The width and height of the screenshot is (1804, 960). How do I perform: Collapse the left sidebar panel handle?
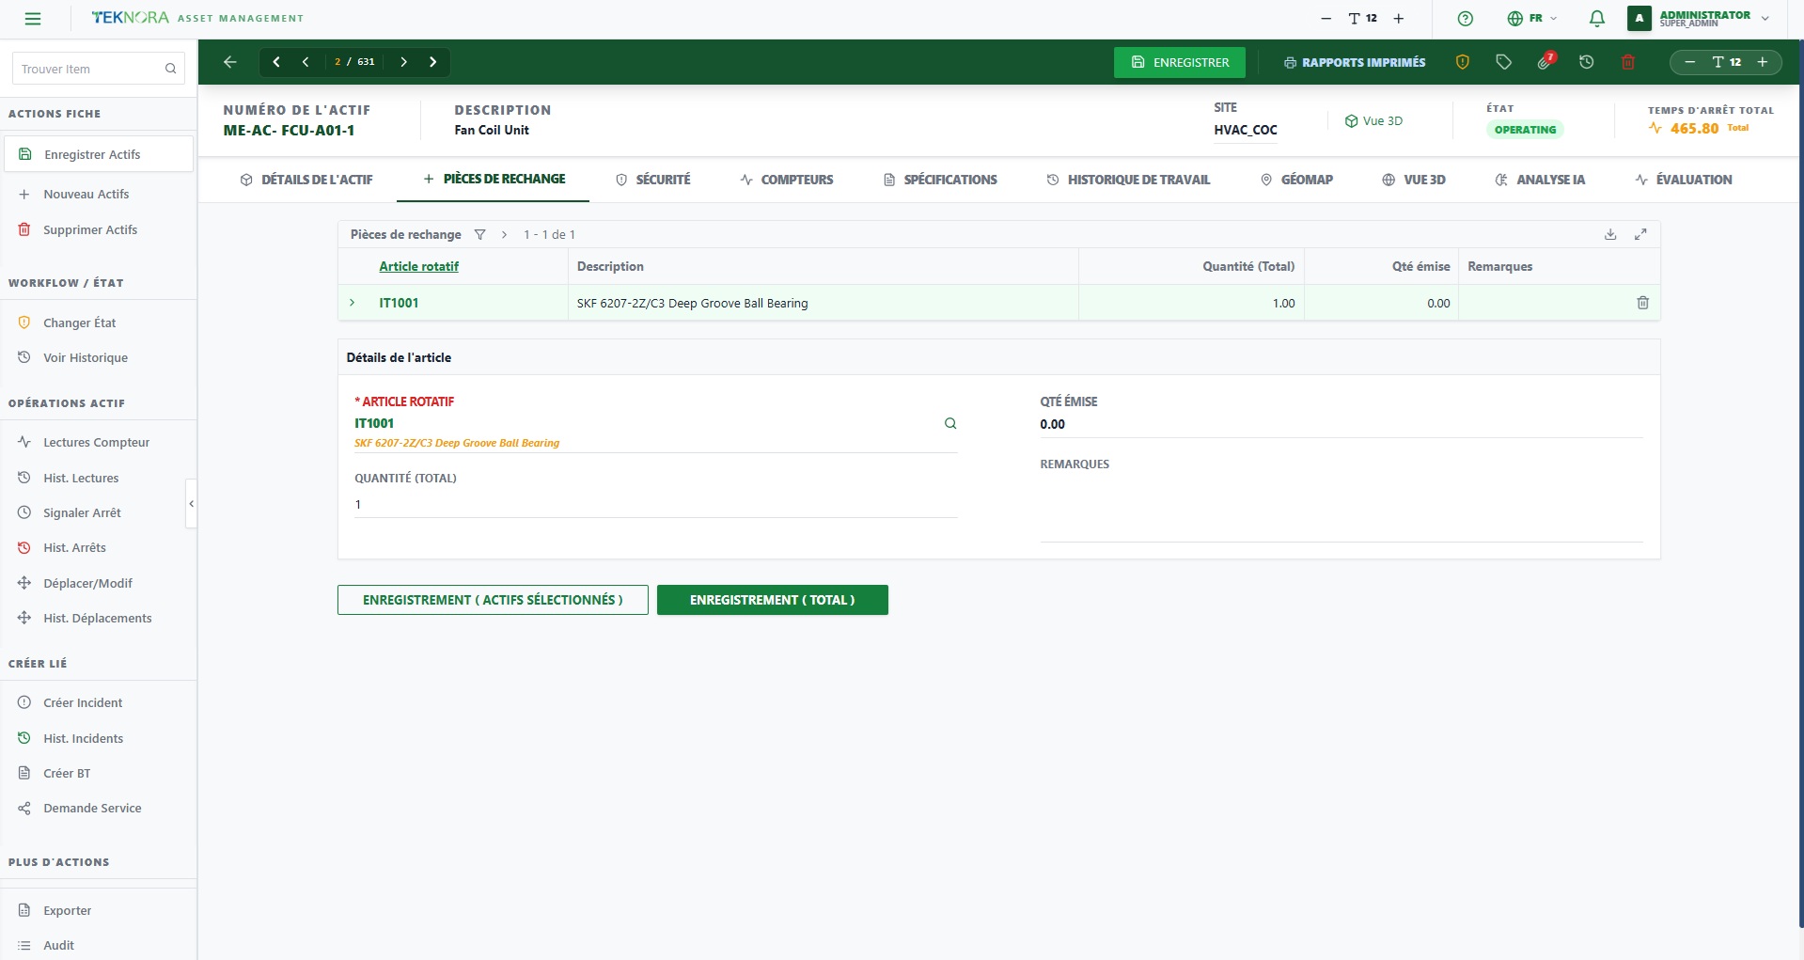tap(192, 504)
